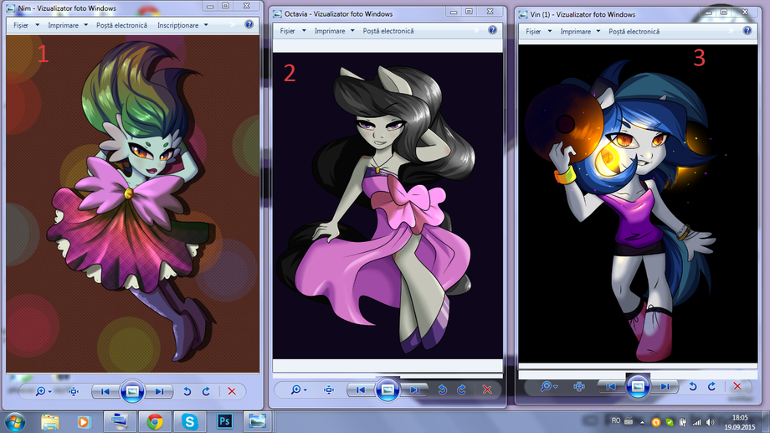Screen dimensions: 770x433
Task: Go to next image in Nim window
Action: pyautogui.click(x=159, y=391)
